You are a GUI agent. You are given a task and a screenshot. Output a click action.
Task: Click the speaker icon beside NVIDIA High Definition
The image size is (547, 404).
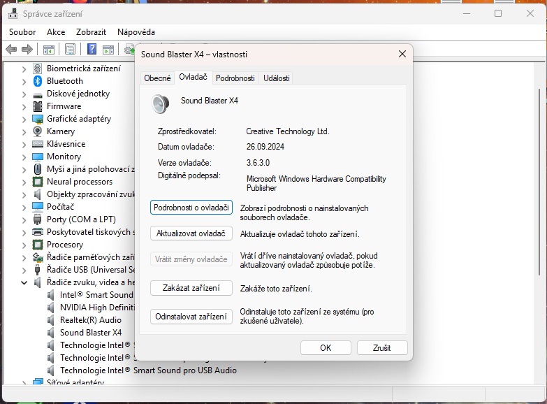click(x=51, y=308)
